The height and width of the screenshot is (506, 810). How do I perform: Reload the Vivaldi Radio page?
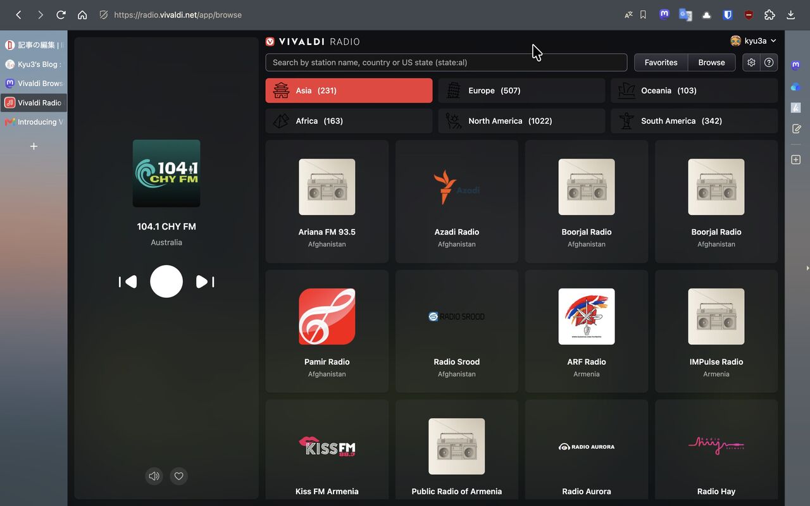click(61, 15)
